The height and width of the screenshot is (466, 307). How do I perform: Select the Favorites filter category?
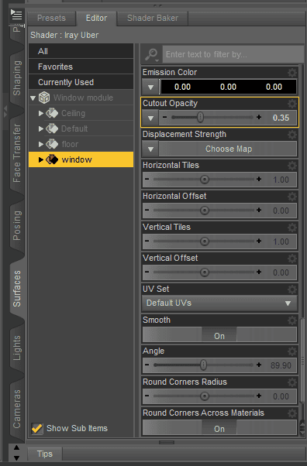click(x=81, y=67)
